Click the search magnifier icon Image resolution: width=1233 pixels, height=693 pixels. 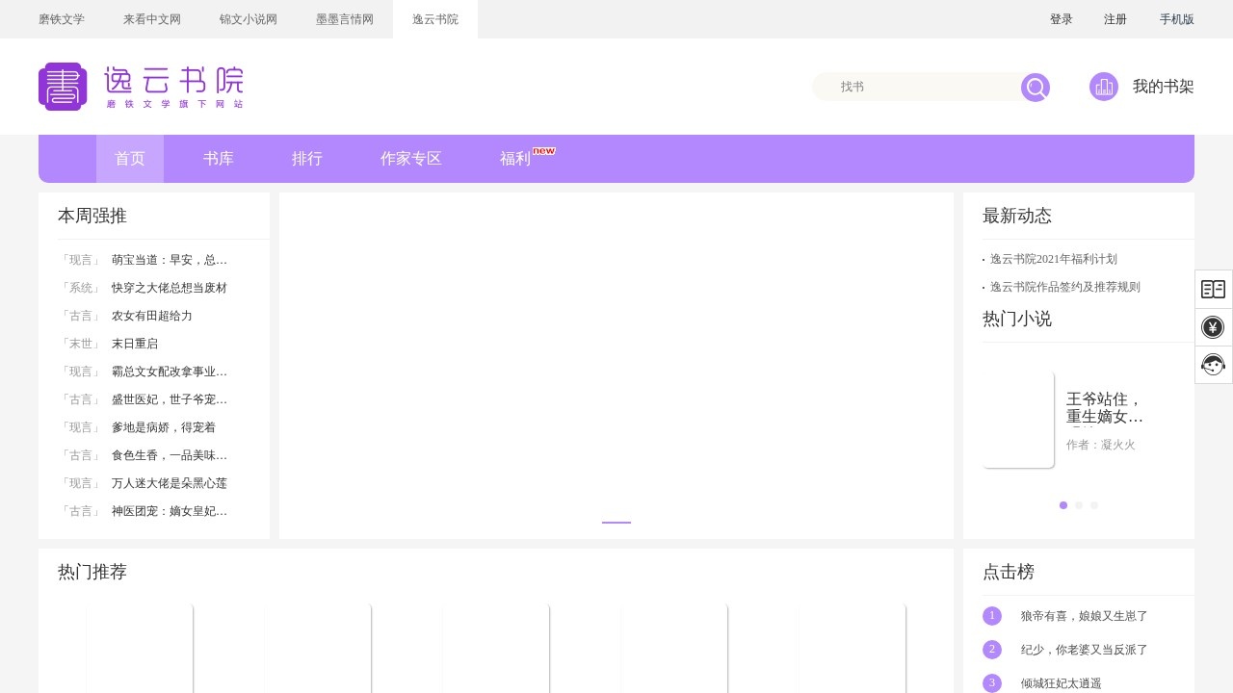(x=1035, y=87)
